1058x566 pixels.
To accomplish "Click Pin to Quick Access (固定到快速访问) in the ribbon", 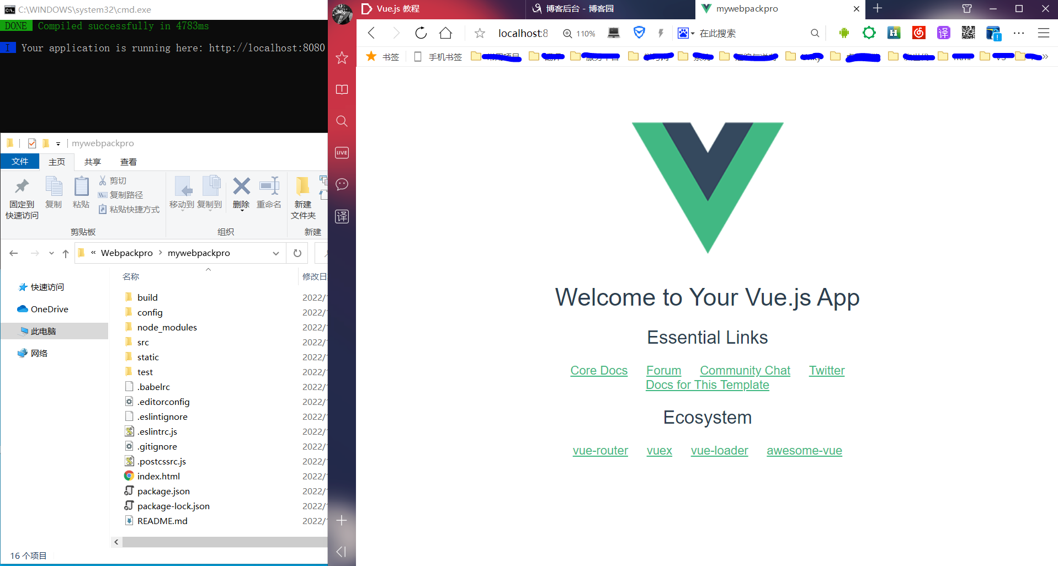I will pos(22,199).
